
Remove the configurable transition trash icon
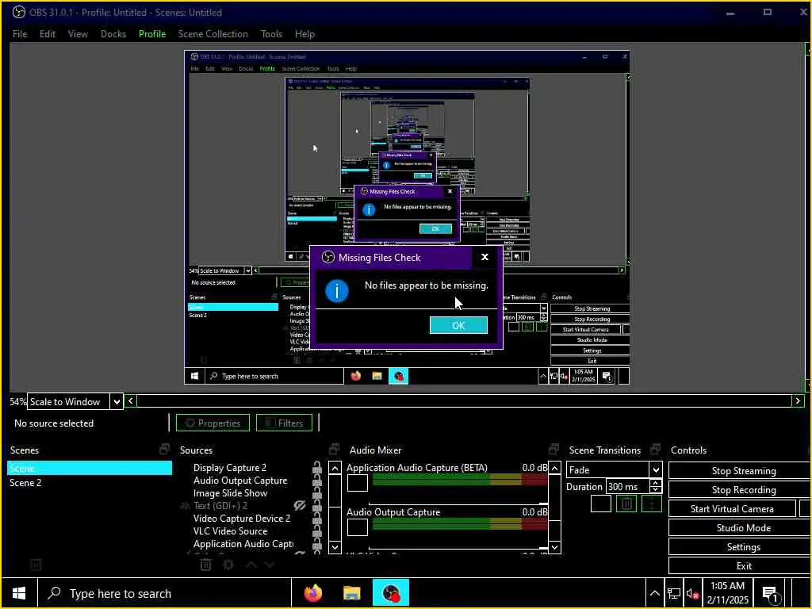click(x=626, y=504)
